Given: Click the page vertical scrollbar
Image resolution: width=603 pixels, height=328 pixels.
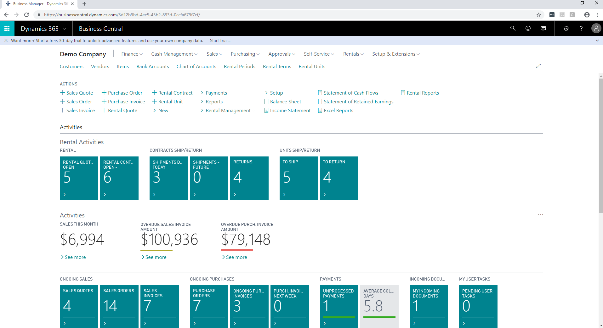Looking at the screenshot, I should coord(601,145).
